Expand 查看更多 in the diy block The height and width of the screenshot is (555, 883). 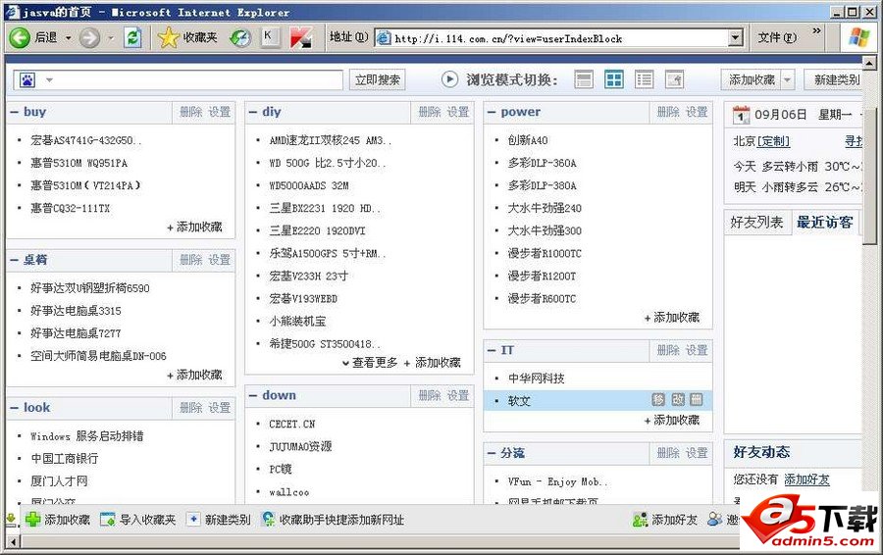370,363
